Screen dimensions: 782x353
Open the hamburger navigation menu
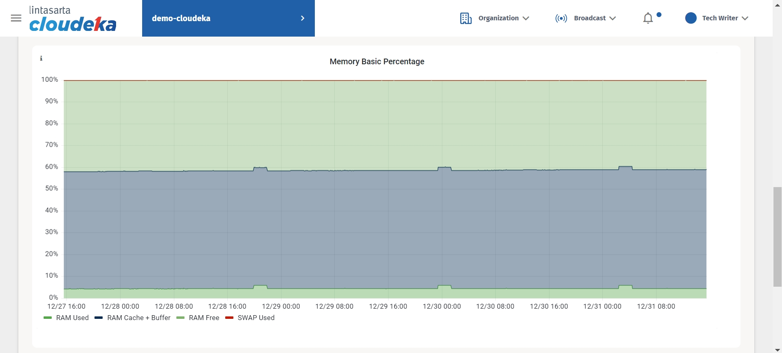[x=16, y=18]
